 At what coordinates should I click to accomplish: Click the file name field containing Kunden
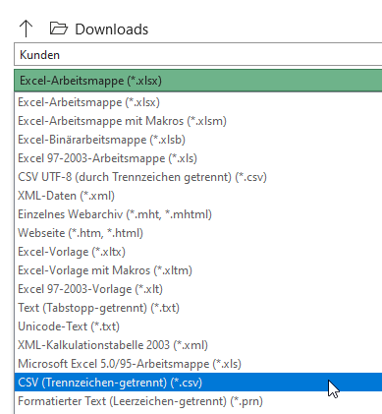[198, 54]
